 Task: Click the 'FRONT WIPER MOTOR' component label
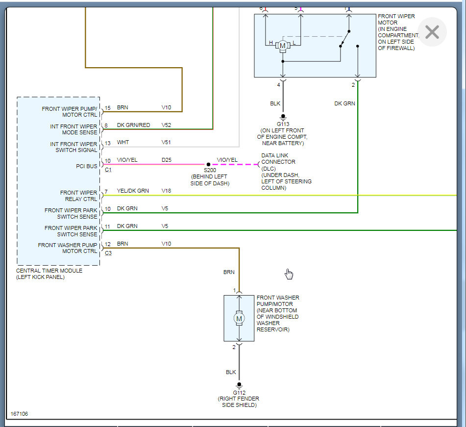[x=396, y=19]
